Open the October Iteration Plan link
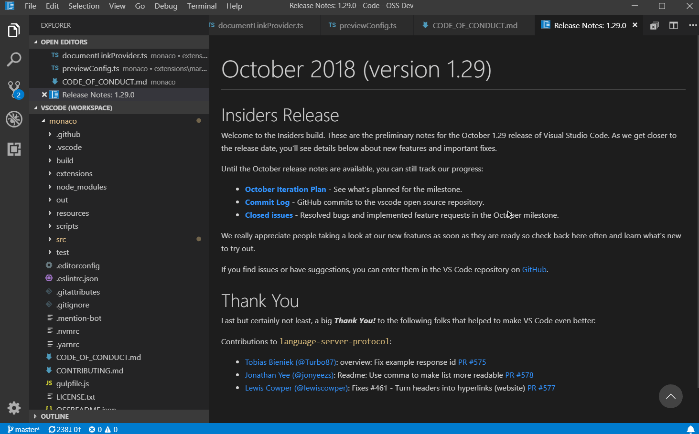 [x=285, y=189]
